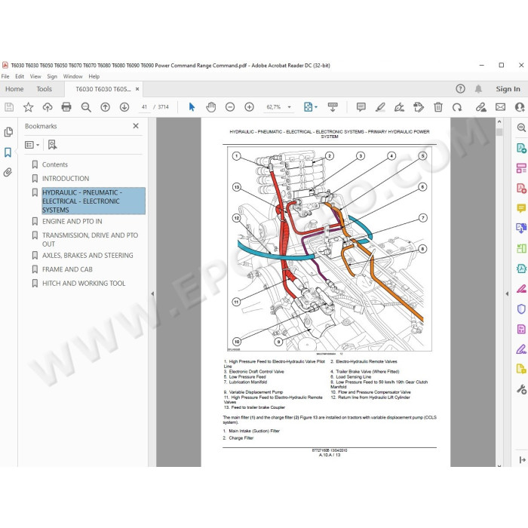Open the notifications bell

click(x=478, y=89)
